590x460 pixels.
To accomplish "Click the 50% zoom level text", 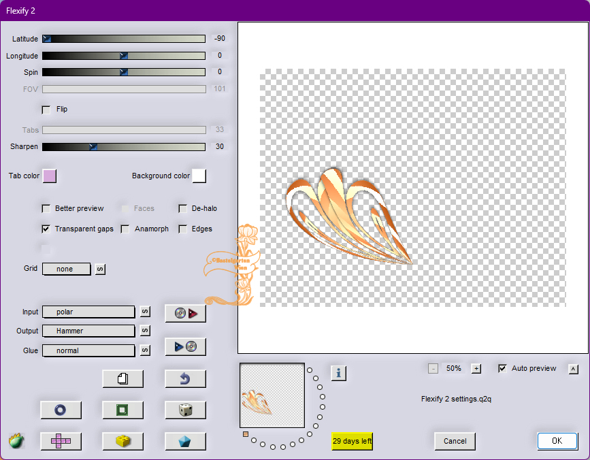I will click(454, 369).
